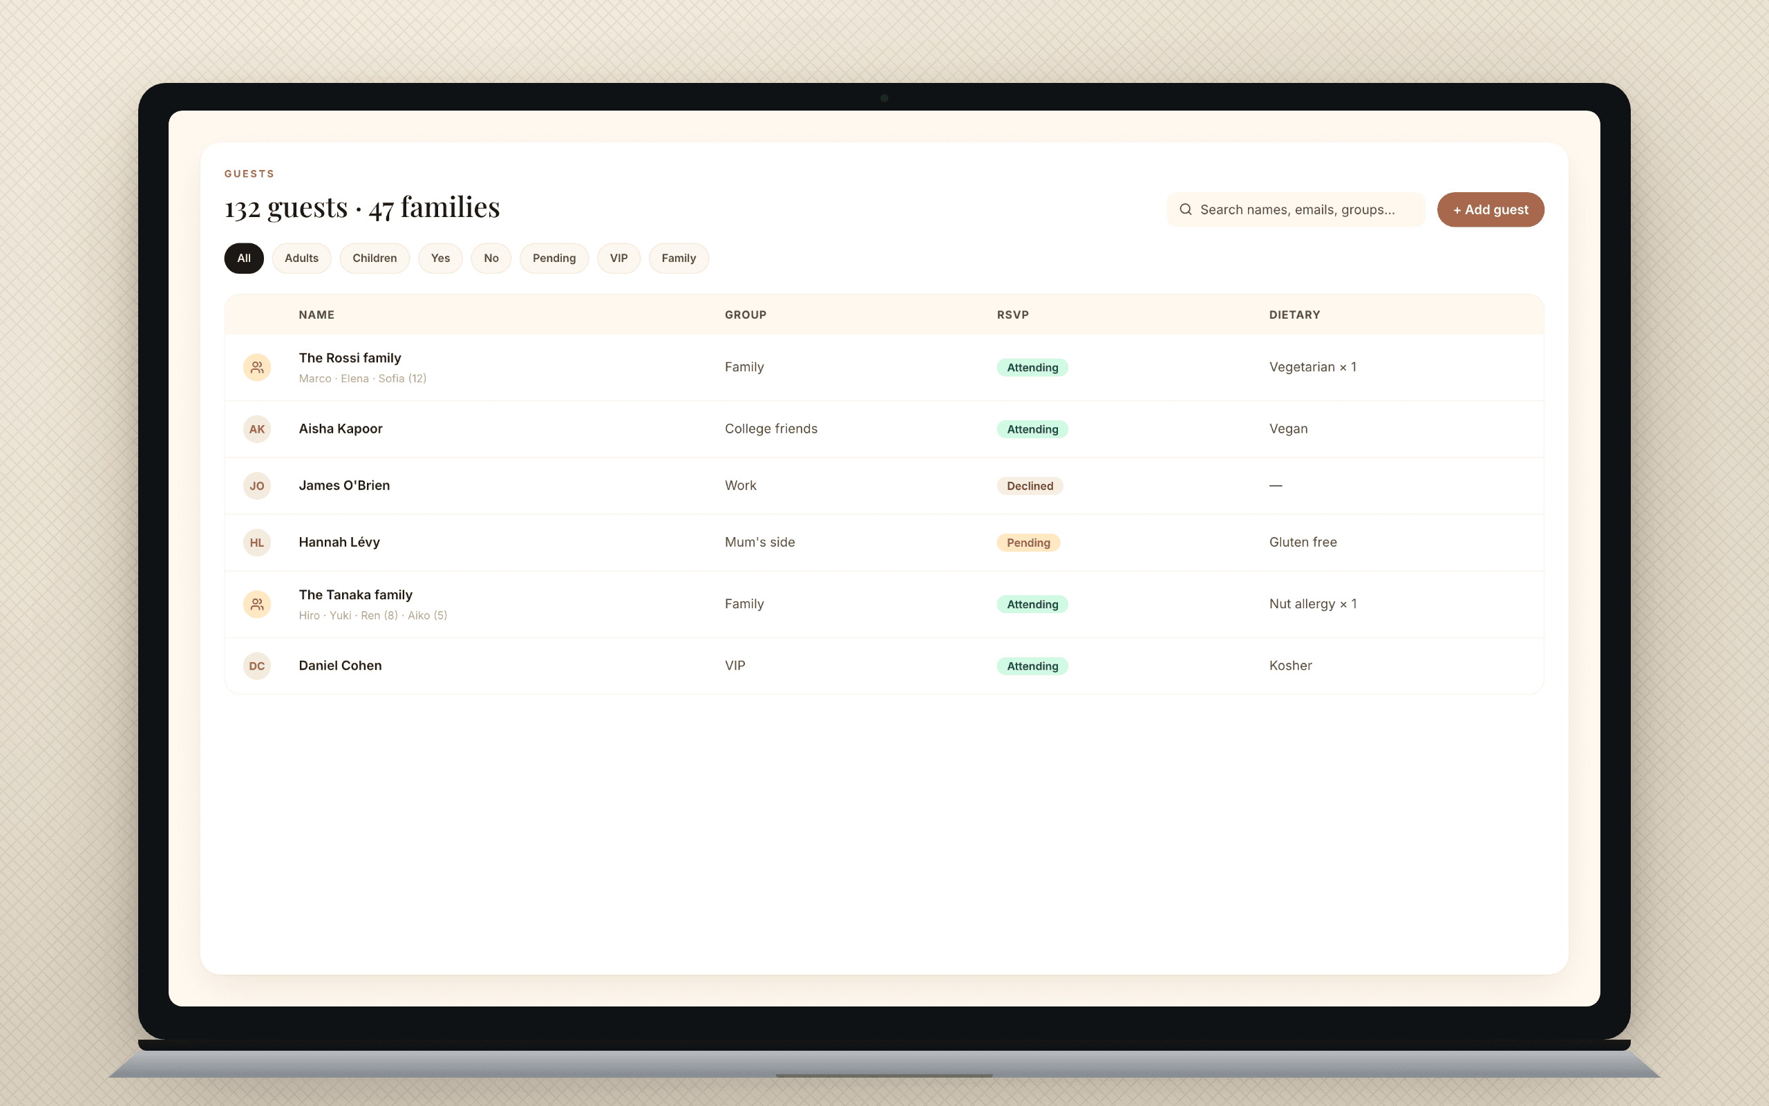Click the Add guest button

click(1491, 209)
